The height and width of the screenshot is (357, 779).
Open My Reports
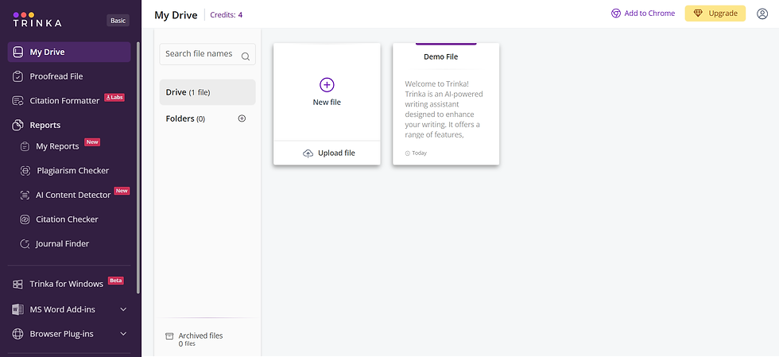pos(57,146)
